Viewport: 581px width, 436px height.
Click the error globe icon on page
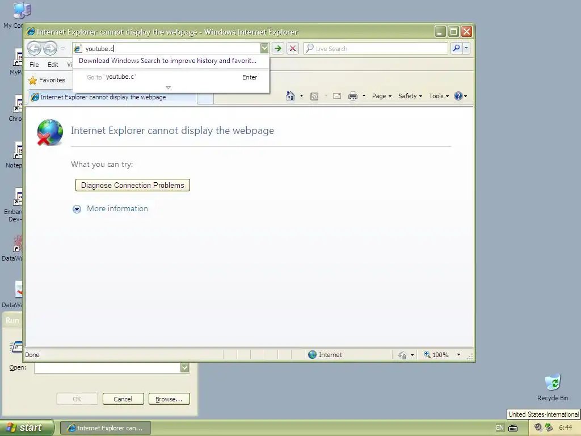click(50, 132)
